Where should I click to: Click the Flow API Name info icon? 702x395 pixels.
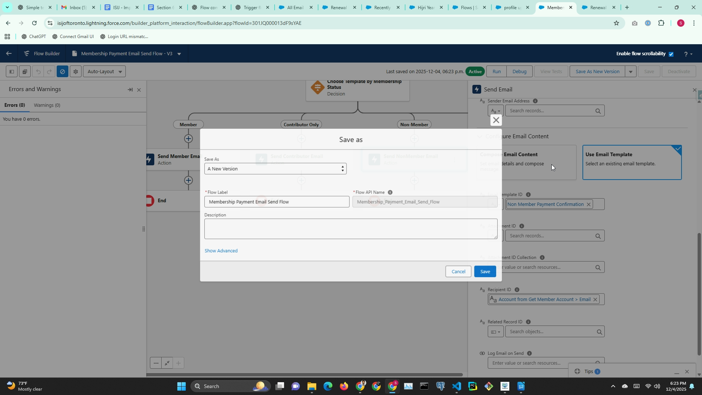click(x=390, y=192)
